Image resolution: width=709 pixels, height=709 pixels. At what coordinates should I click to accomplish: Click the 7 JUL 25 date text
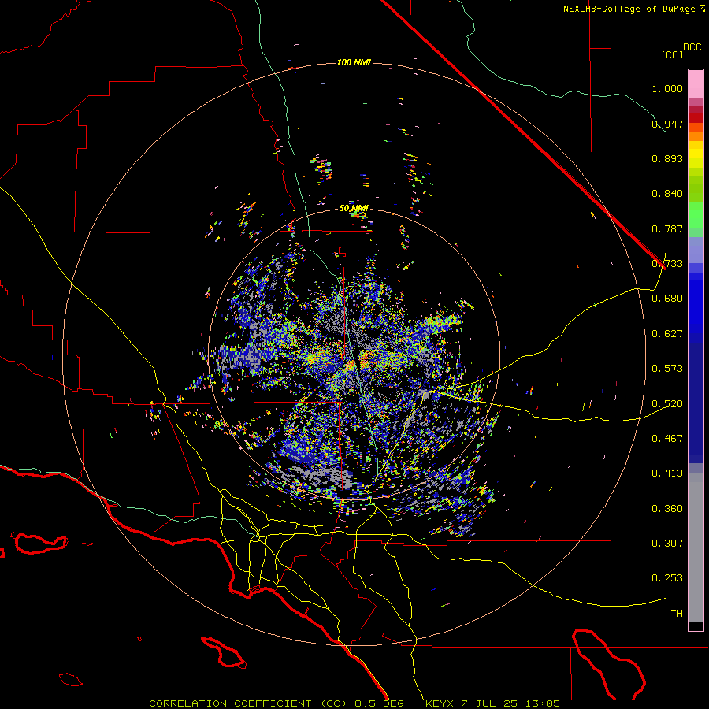pyautogui.click(x=491, y=703)
